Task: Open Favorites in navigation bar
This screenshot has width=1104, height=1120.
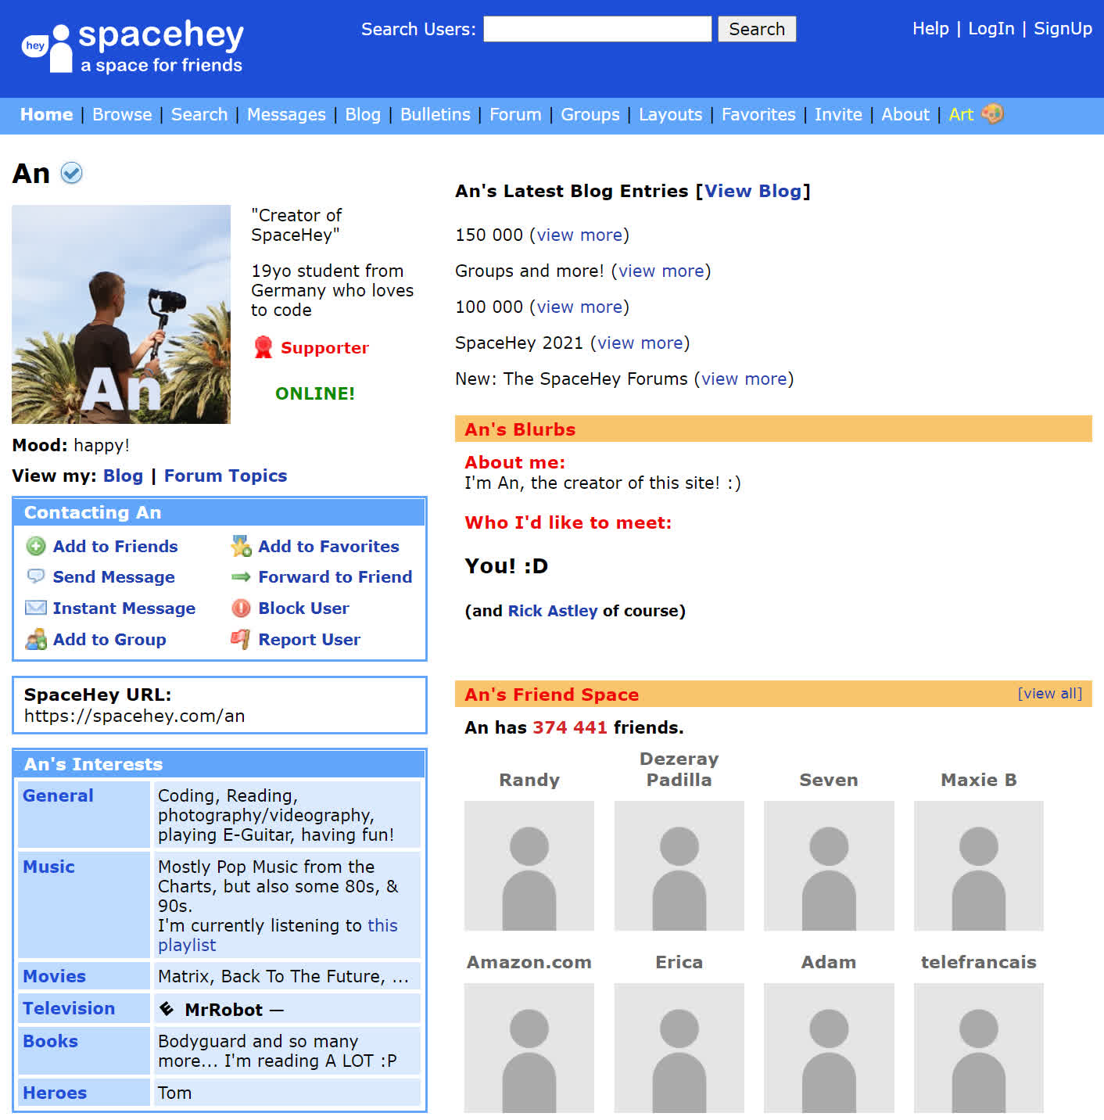Action: (x=758, y=114)
